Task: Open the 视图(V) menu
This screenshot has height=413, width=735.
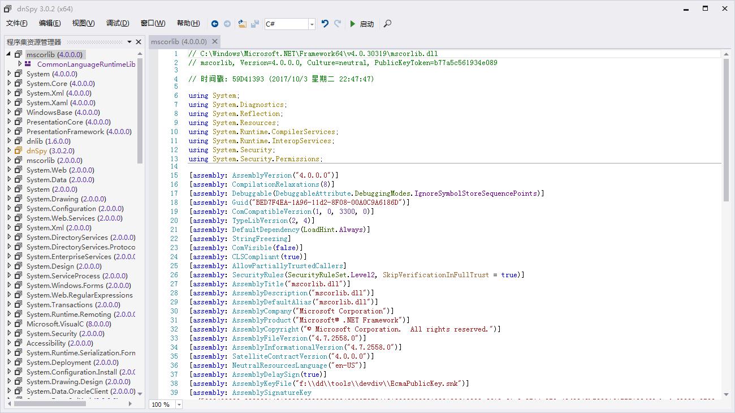Action: pyautogui.click(x=83, y=23)
